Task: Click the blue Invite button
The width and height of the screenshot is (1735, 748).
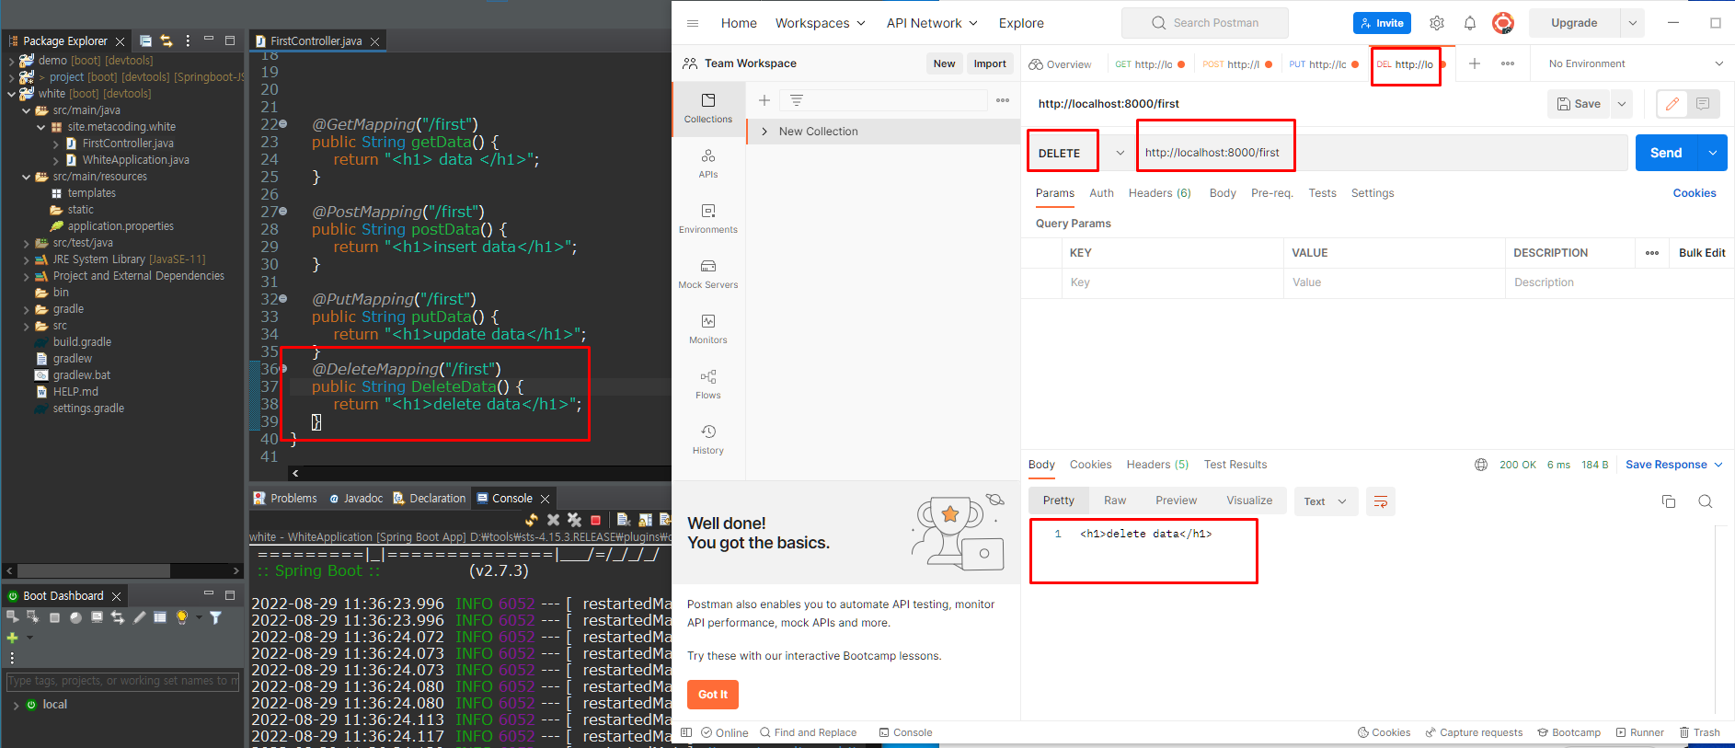Action: point(1382,23)
